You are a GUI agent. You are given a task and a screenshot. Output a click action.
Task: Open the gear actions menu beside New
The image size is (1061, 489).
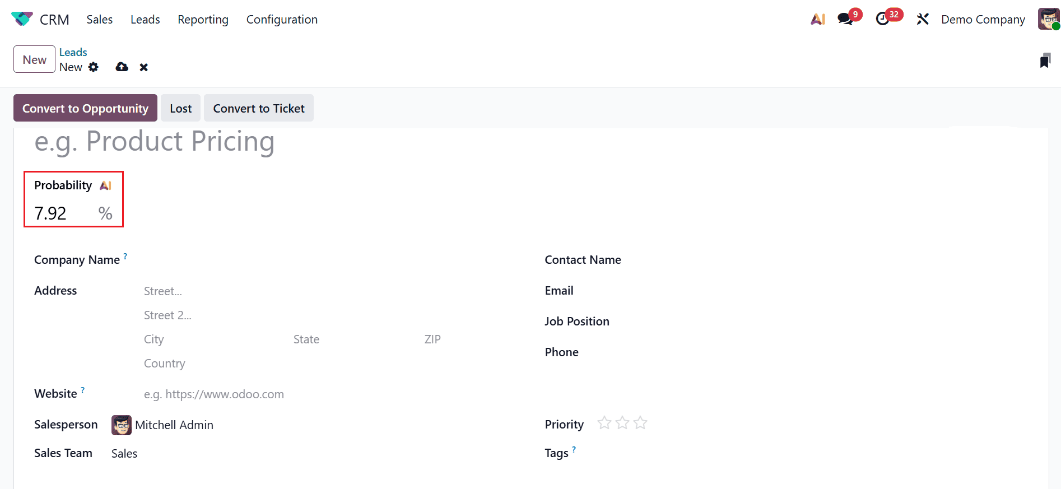(x=94, y=67)
